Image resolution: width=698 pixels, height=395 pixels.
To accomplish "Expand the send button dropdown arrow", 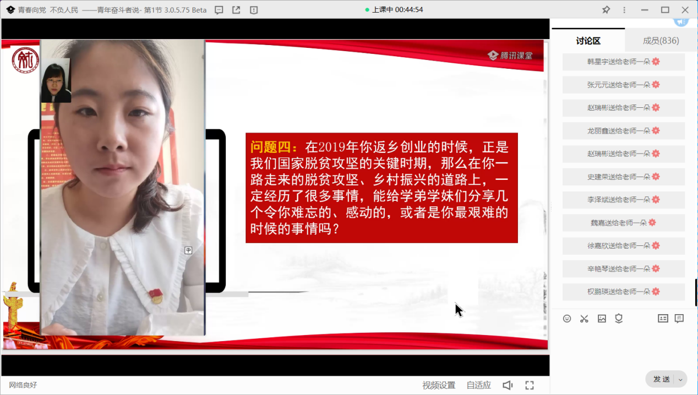I will pos(680,379).
